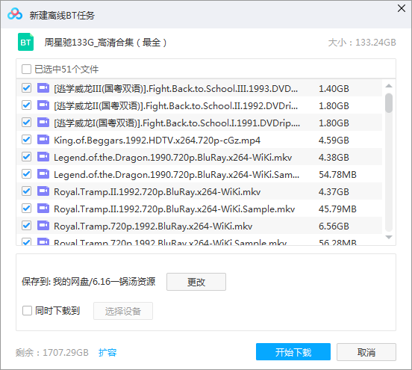The image size is (412, 370).
Task: Uncheck Fight.Back.to.School.III.1993 file checkbox
Action: pyautogui.click(x=27, y=88)
